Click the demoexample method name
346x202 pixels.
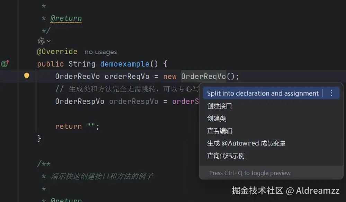coord(125,64)
